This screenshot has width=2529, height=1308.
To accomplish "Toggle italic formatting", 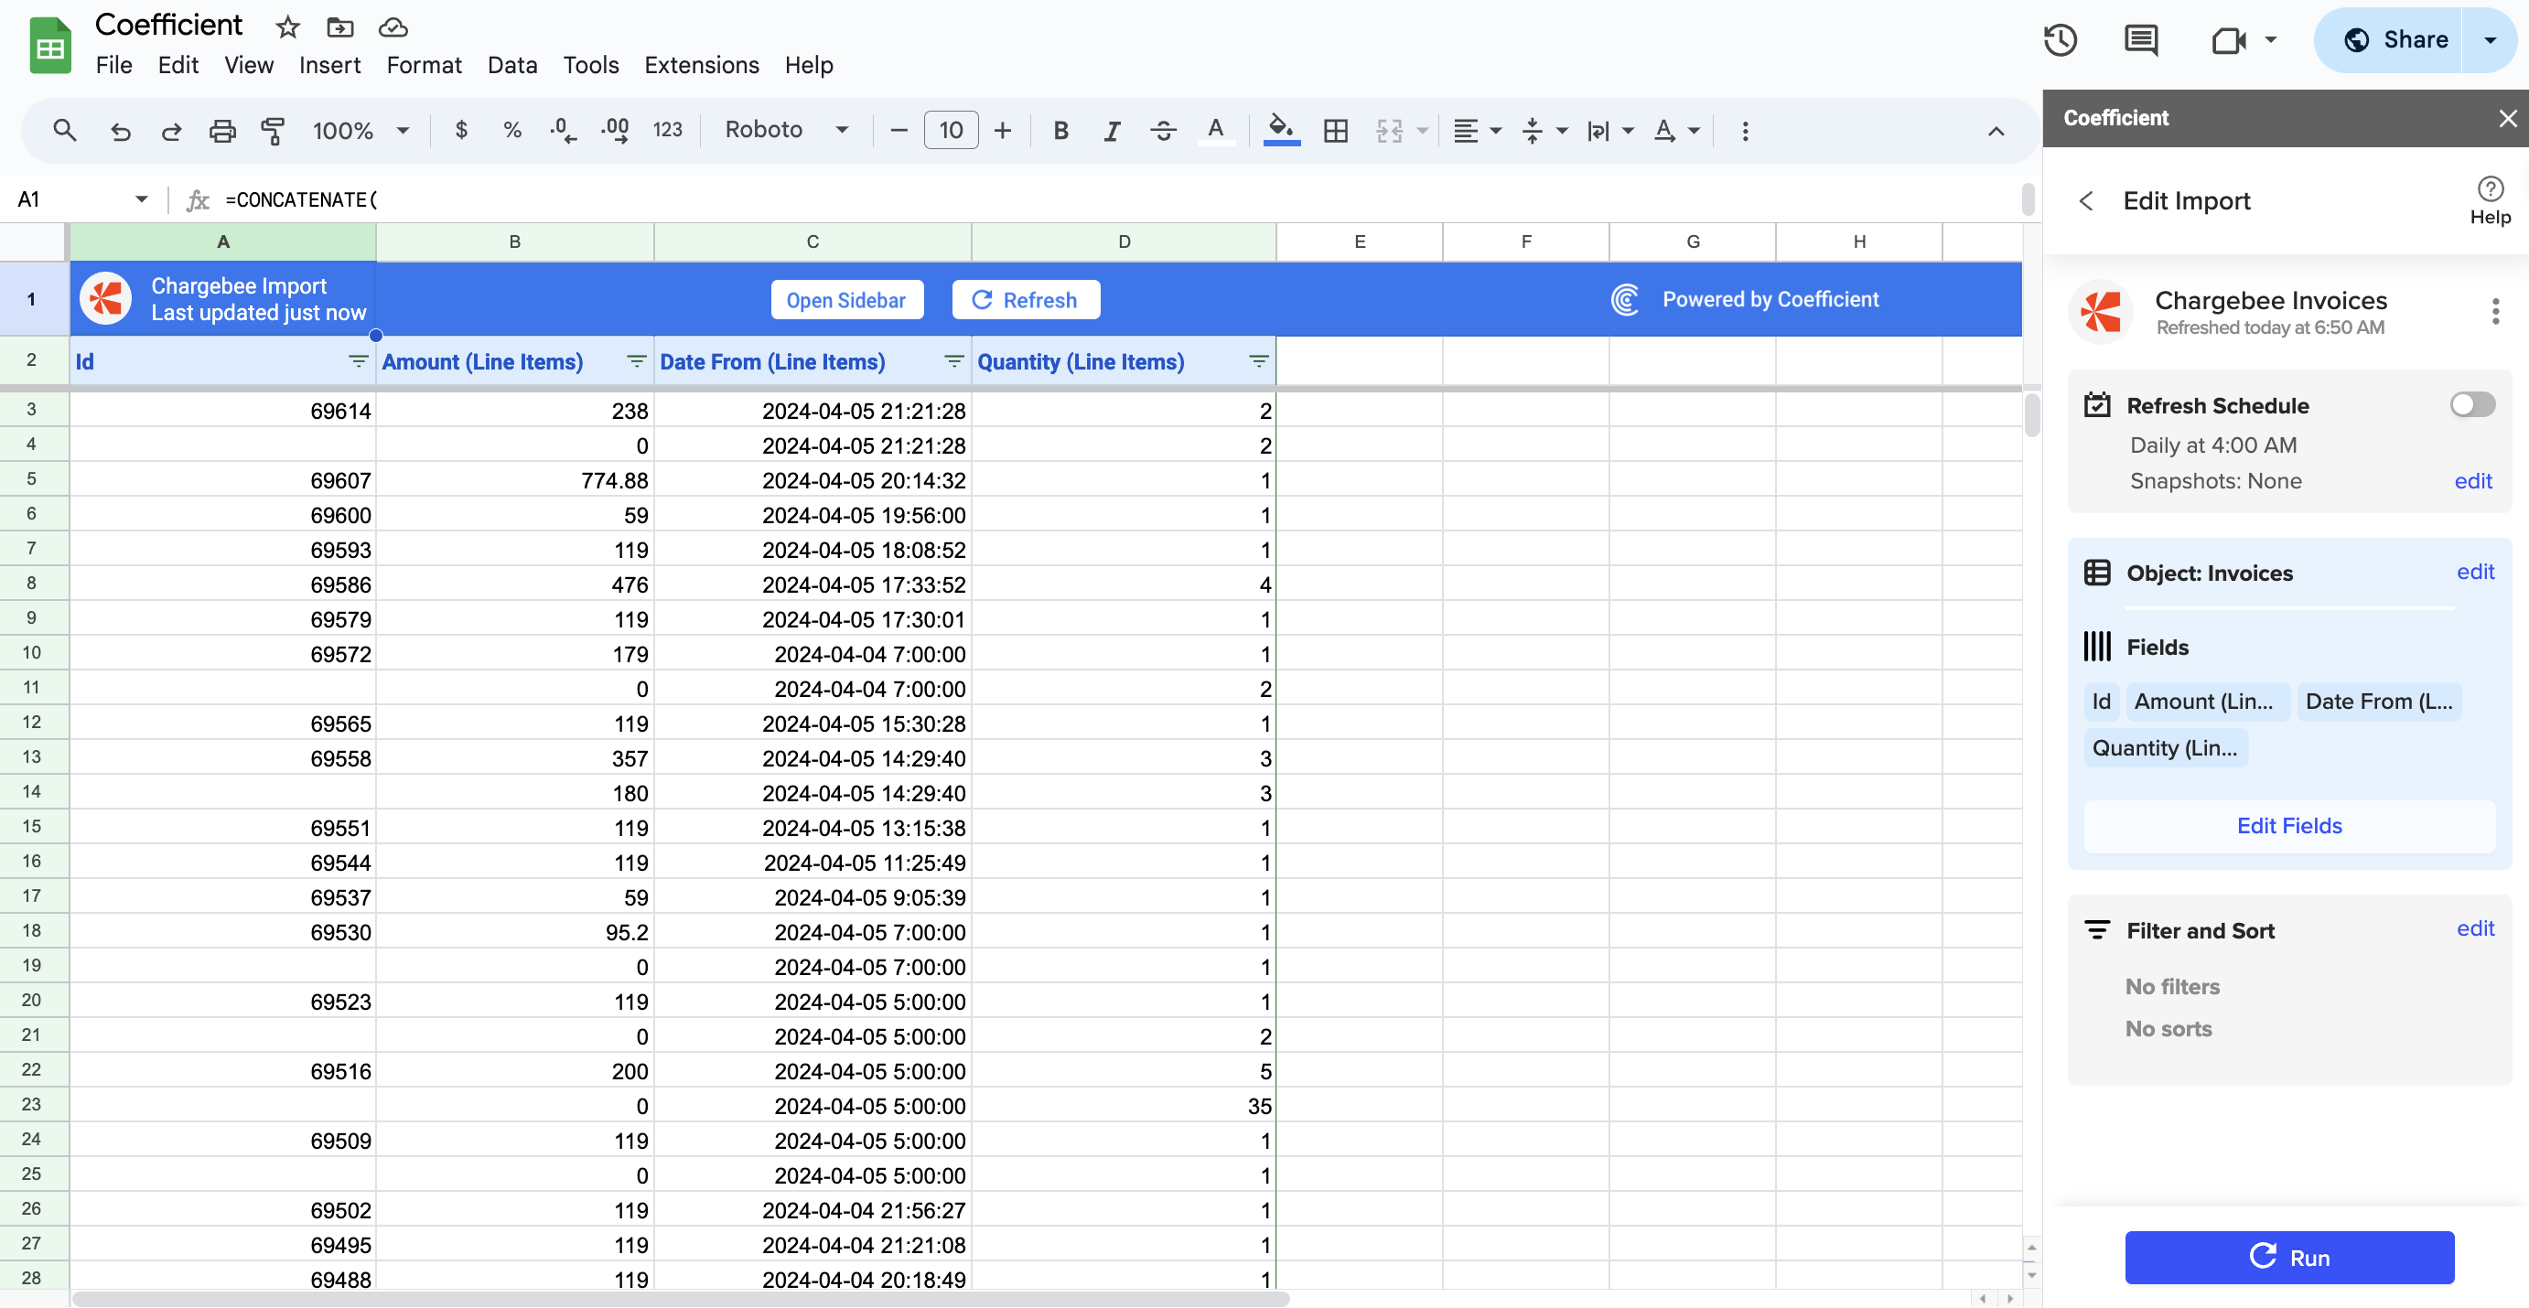I will [x=1112, y=131].
